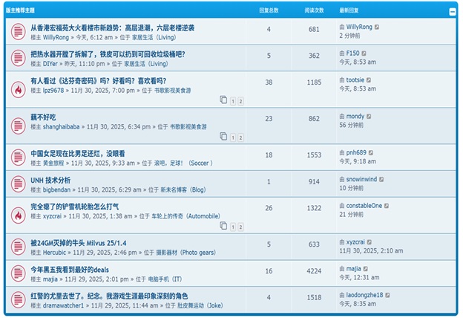Open last poster tootsie's profile
Screen dimensions: 463x318
pyautogui.click(x=355, y=80)
